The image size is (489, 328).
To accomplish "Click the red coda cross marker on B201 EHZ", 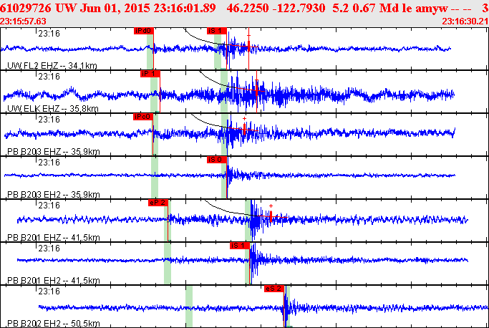I will [271, 214].
